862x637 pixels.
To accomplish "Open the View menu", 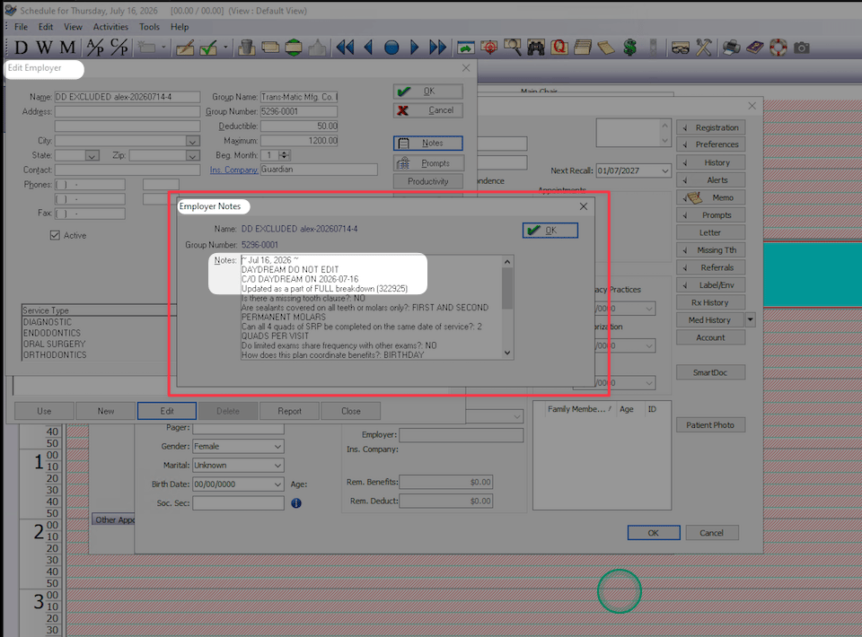I will point(73,27).
